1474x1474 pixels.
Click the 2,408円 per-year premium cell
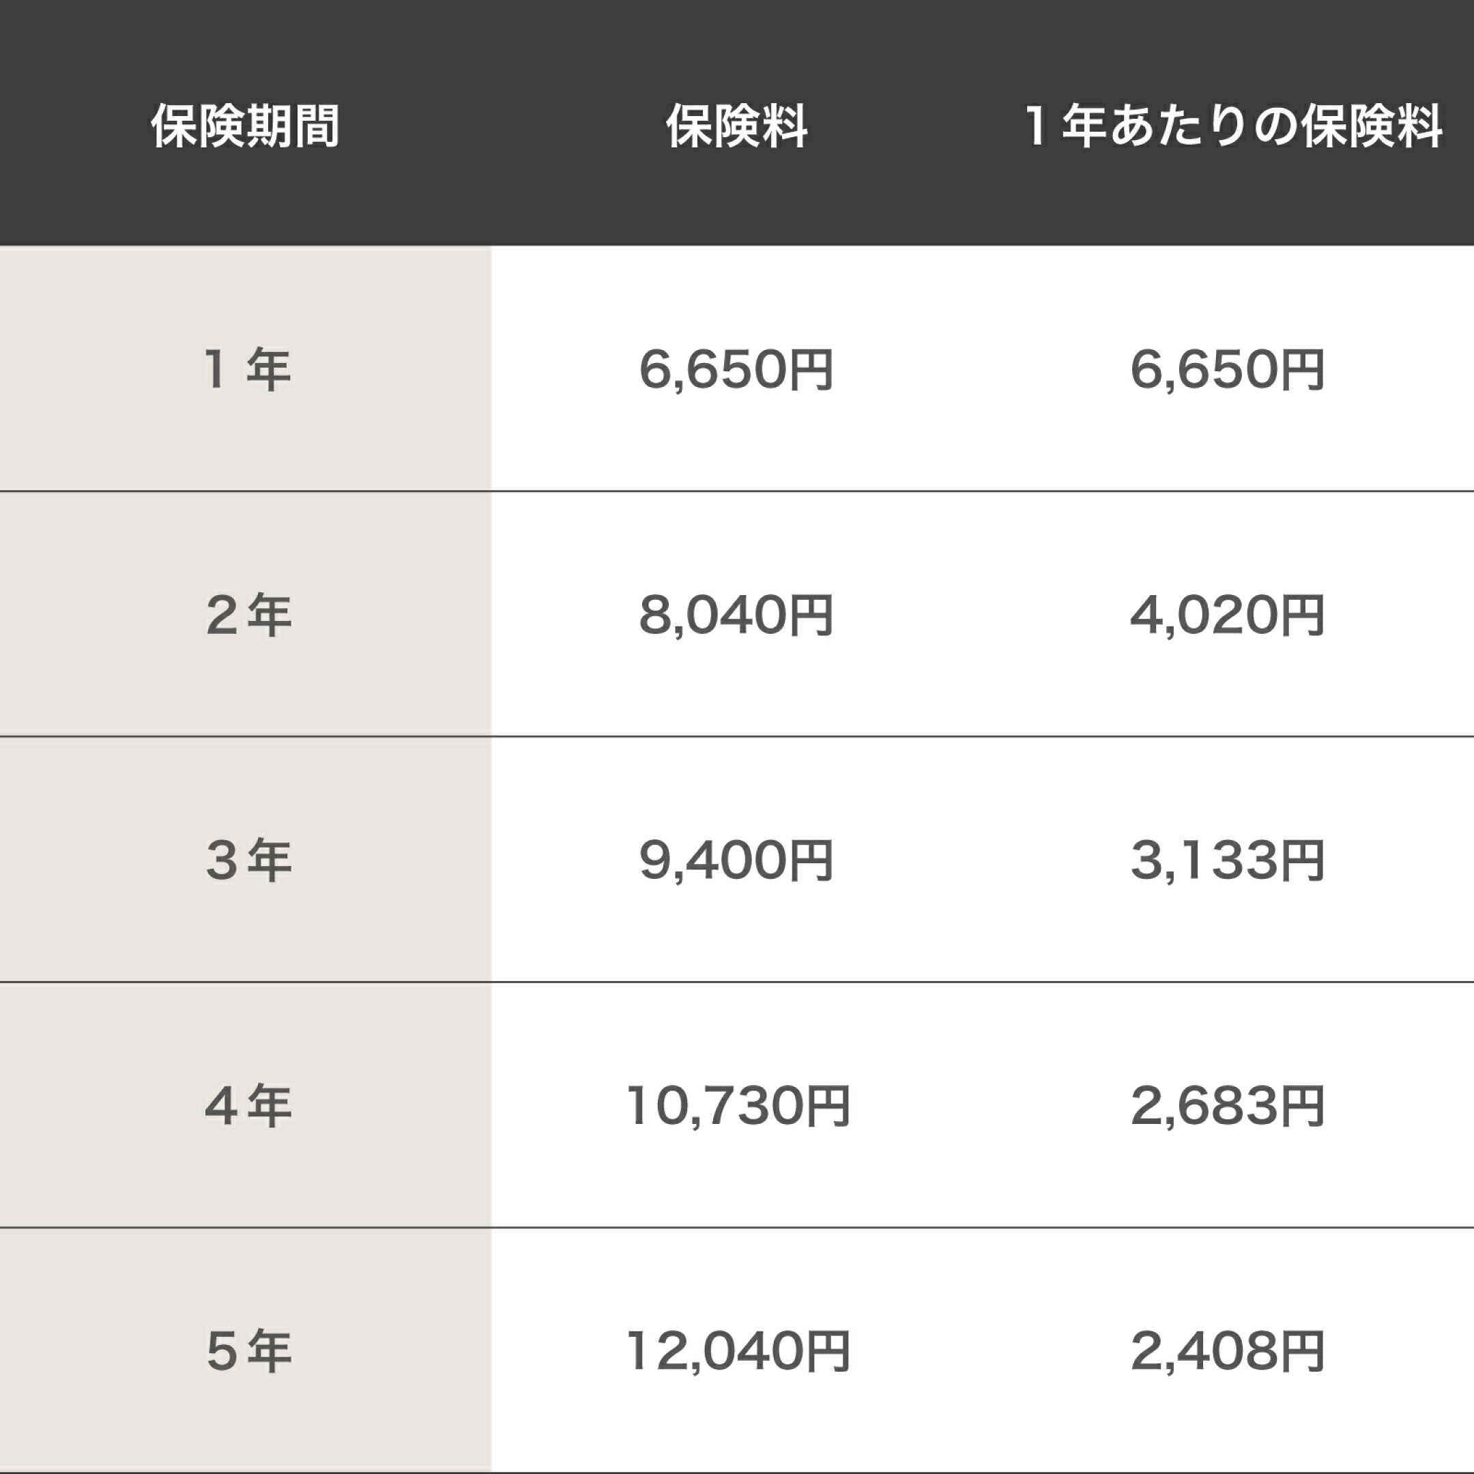[x=1228, y=1351]
